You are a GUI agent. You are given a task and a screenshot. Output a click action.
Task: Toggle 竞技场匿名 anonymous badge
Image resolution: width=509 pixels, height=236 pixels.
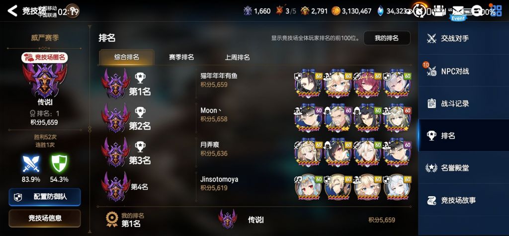point(44,58)
